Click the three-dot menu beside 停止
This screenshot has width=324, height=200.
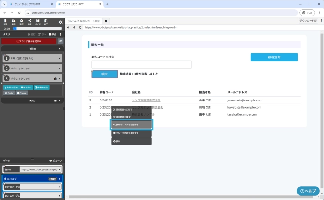(x=61, y=34)
